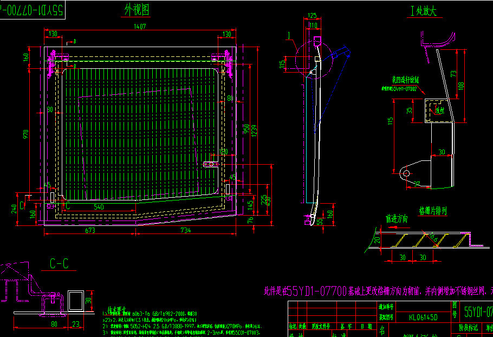
Task: Click the 格栅片排列 label
Action: (432, 209)
